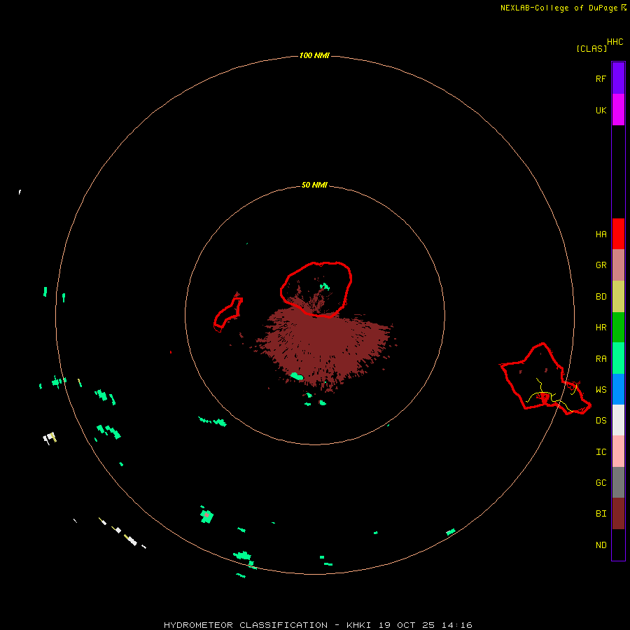Click the registered symbol after DuPage
The height and width of the screenshot is (630, 630).
(624, 7)
